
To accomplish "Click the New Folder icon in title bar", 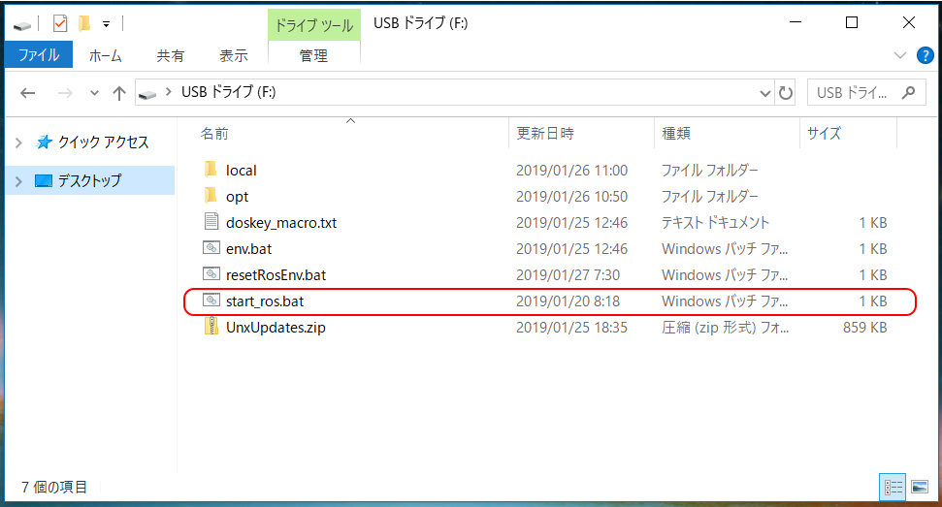I will 84,23.
